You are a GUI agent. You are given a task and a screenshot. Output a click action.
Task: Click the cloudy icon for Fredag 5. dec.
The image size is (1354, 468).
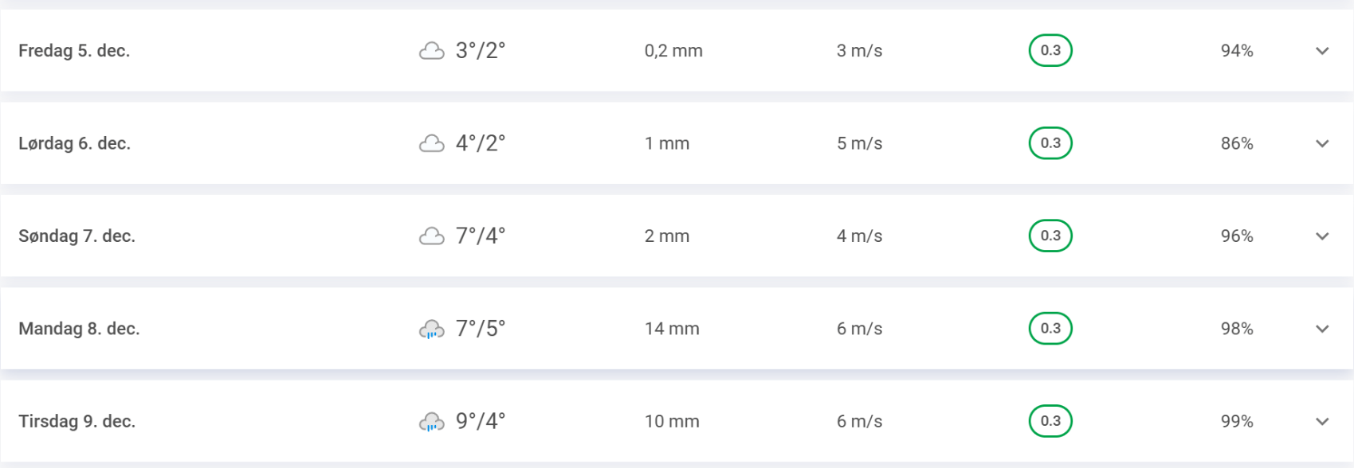[431, 51]
